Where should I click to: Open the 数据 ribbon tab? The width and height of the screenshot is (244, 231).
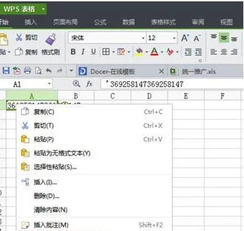[x=128, y=22]
